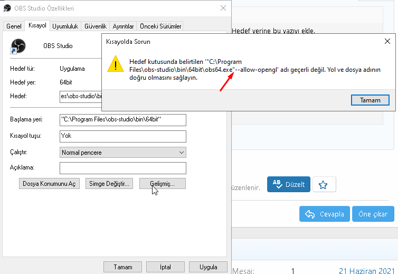
Task: Switch to the Genel tab
Action: [x=14, y=26]
